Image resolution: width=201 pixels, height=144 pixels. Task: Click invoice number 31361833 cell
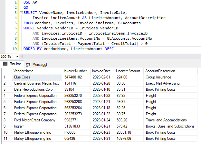tap(76, 126)
